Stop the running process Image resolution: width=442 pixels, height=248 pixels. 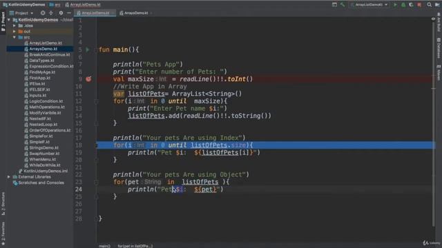(x=419, y=5)
